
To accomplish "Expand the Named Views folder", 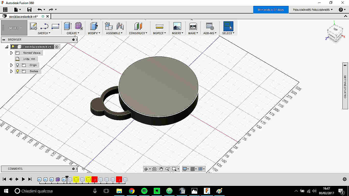I will pyautogui.click(x=11, y=53).
